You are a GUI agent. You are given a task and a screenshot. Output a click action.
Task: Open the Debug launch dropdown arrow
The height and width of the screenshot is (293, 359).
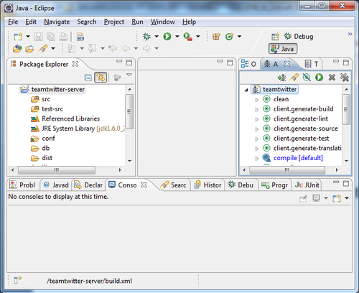pos(157,37)
